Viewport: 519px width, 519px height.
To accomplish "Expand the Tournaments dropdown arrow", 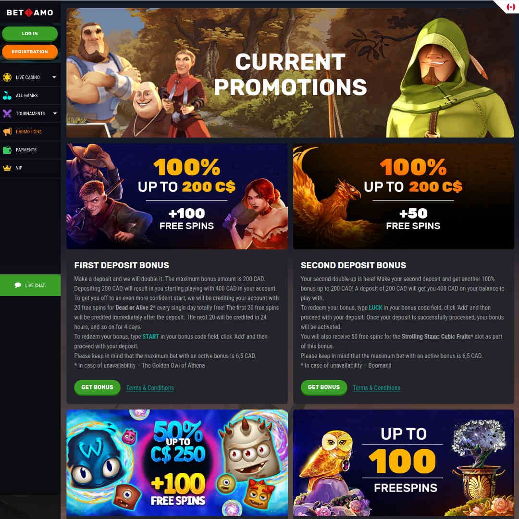I will click(55, 113).
